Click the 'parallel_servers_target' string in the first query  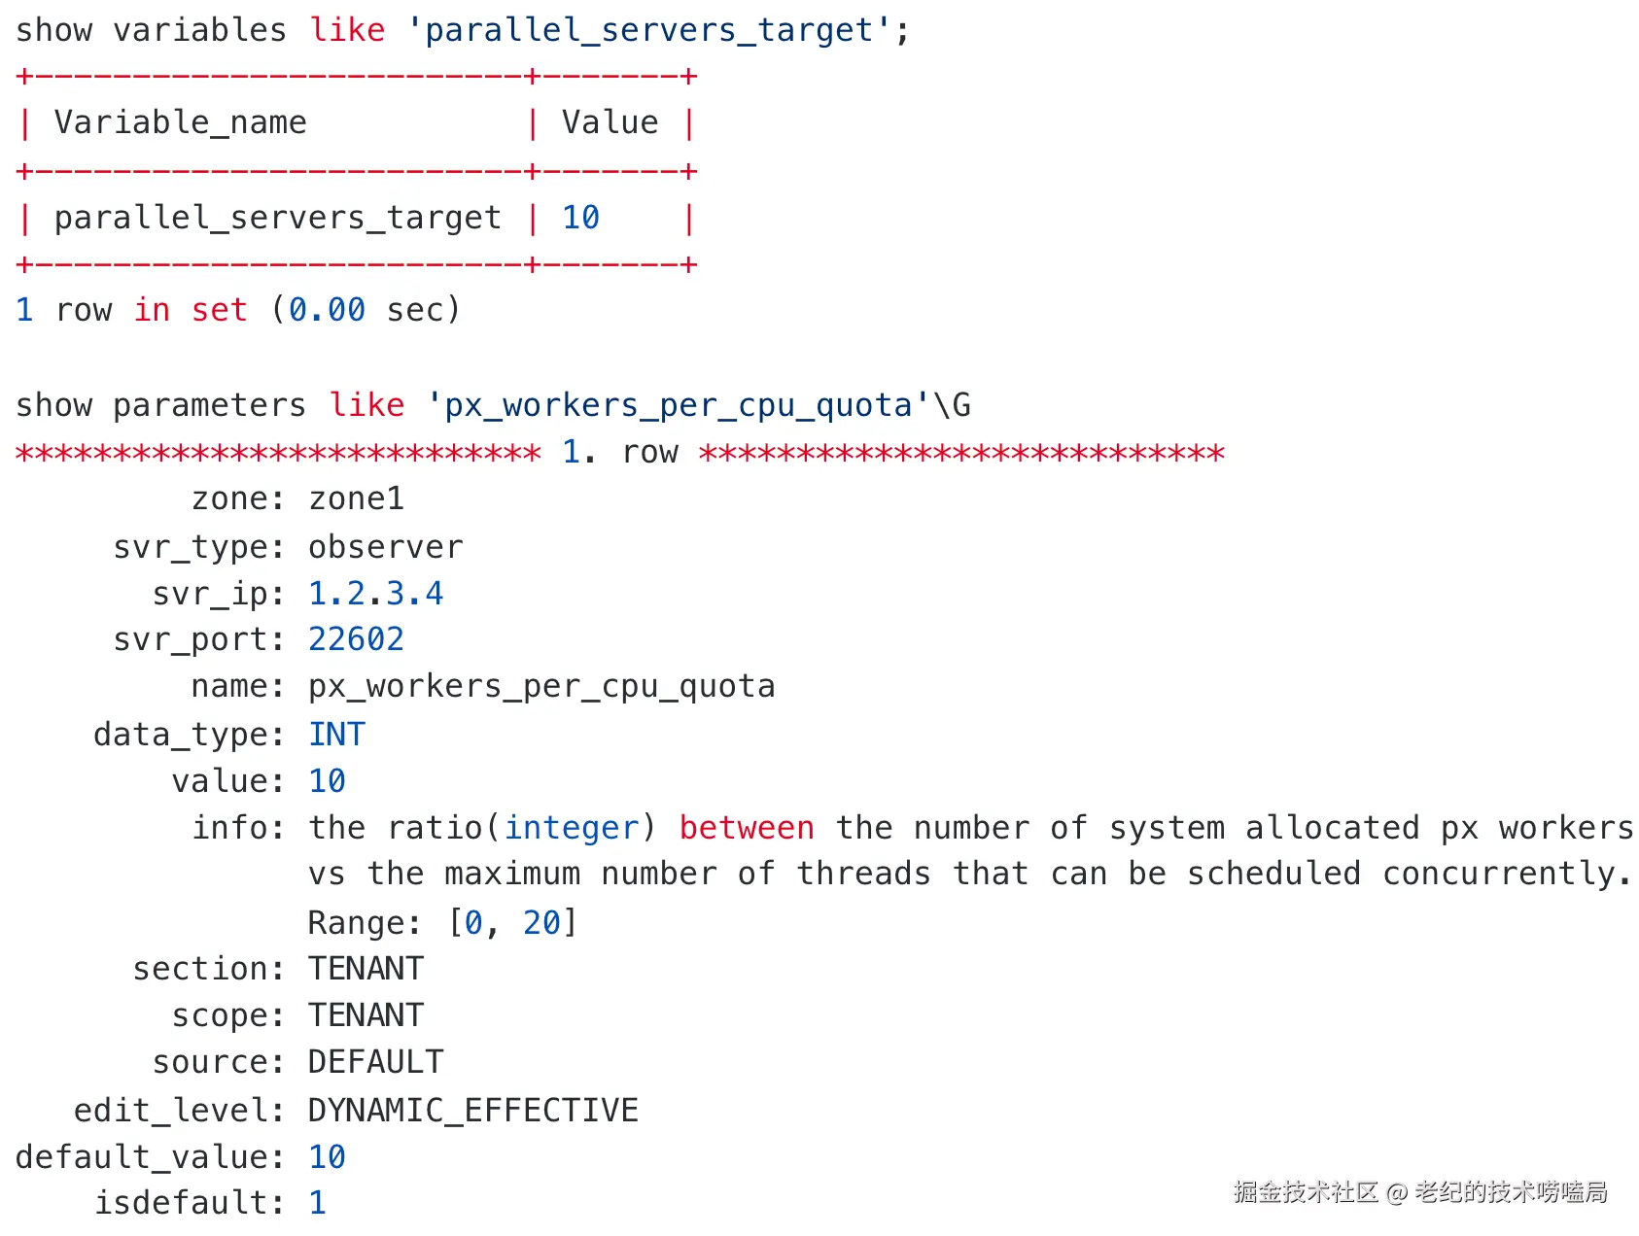pyautogui.click(x=648, y=30)
